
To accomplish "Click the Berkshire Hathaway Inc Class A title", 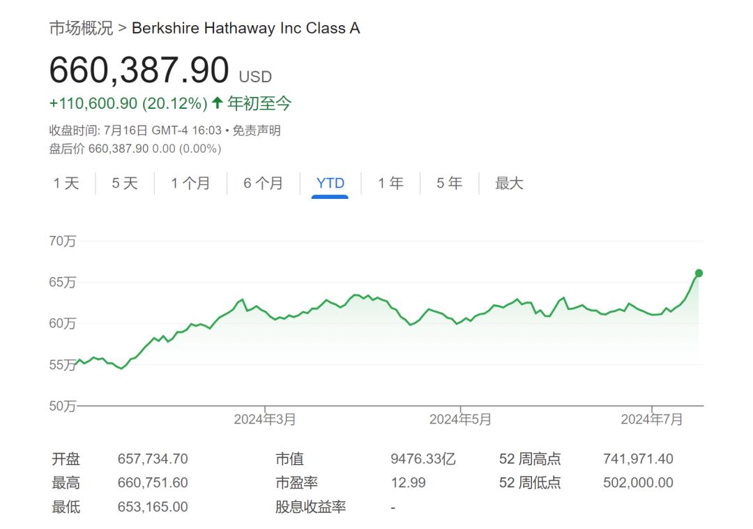I will pyautogui.click(x=245, y=28).
